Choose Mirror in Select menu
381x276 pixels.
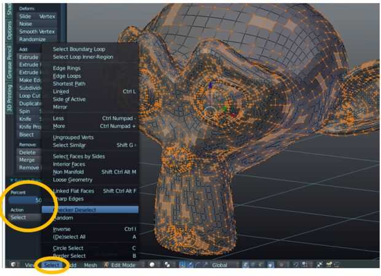[90, 107]
